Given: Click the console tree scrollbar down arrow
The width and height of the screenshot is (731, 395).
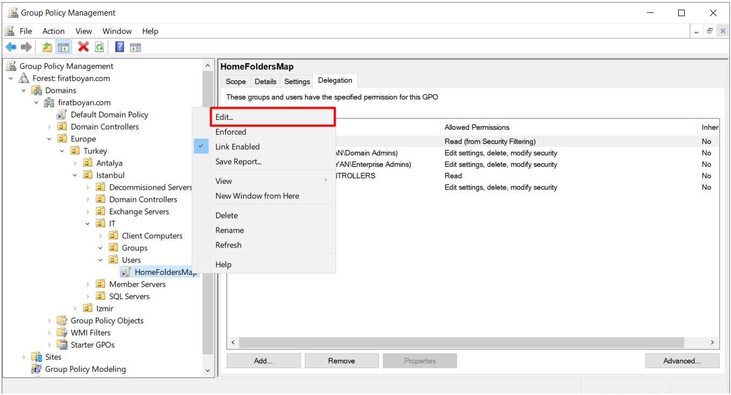Looking at the screenshot, I should pyautogui.click(x=208, y=371).
